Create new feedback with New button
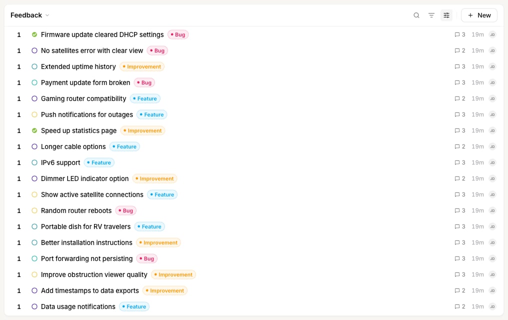Viewport: 508px width, 320px height. click(479, 15)
